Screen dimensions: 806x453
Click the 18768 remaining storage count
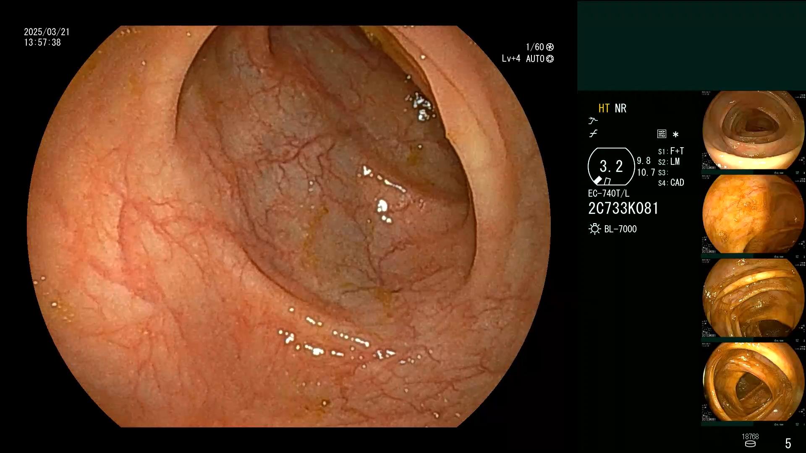(750, 437)
